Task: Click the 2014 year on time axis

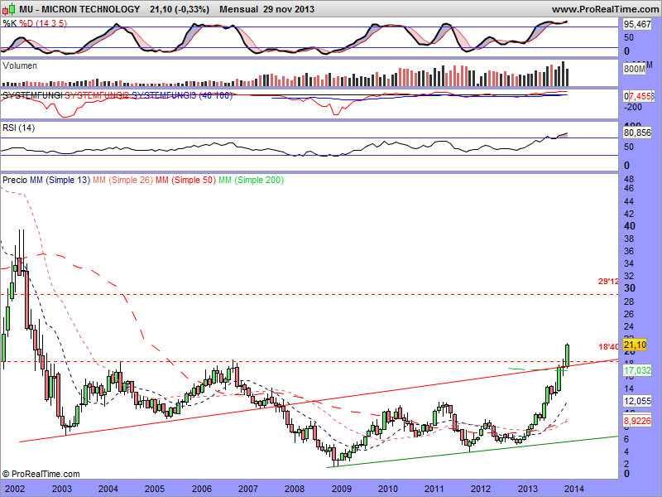Action: pyautogui.click(x=574, y=489)
